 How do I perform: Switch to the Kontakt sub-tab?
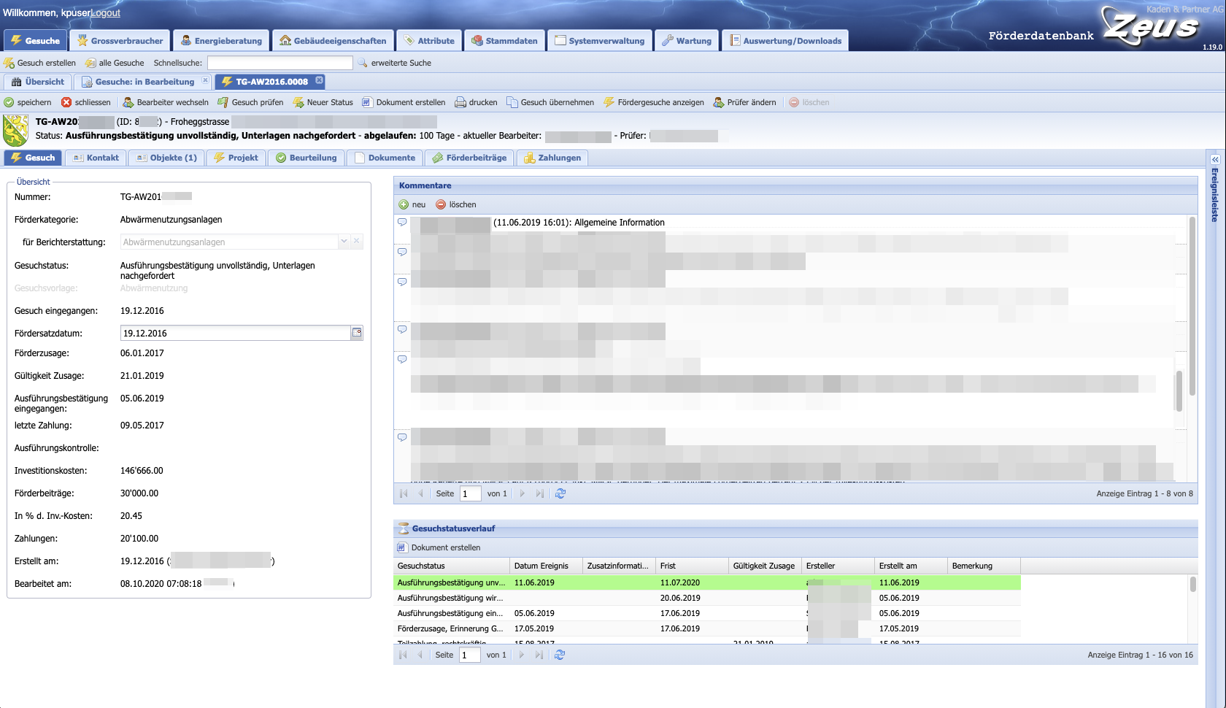point(96,158)
